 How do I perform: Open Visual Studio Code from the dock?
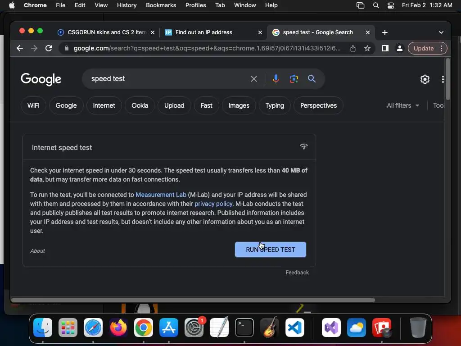pyautogui.click(x=294, y=328)
